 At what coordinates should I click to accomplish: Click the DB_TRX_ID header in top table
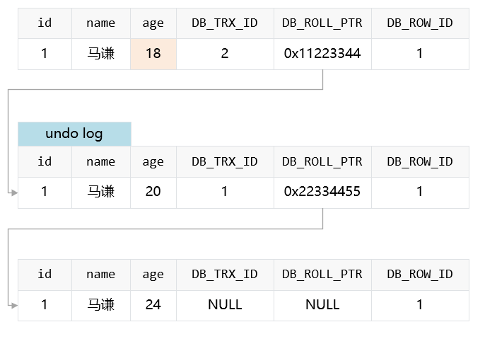point(225,23)
